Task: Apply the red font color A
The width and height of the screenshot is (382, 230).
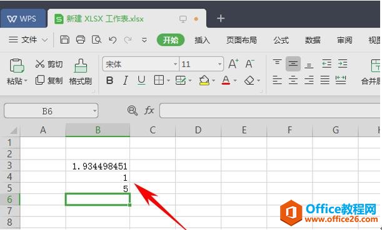Action: pyautogui.click(x=226, y=80)
